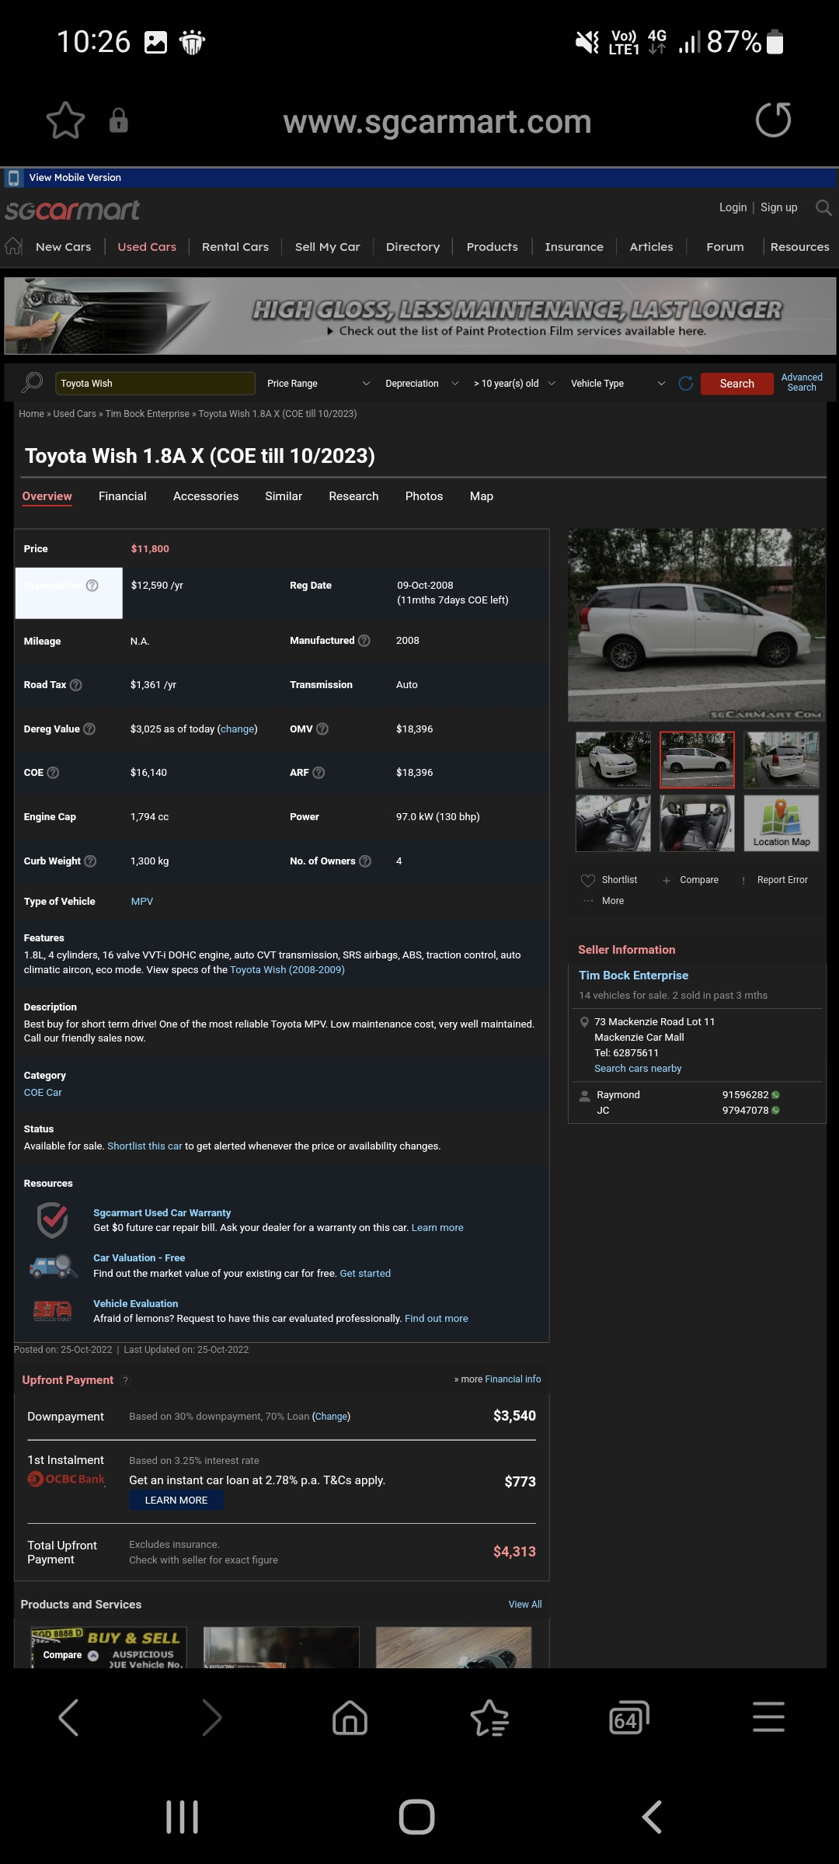Open the Used Cars menu
This screenshot has width=839, height=1864.
[x=147, y=247]
